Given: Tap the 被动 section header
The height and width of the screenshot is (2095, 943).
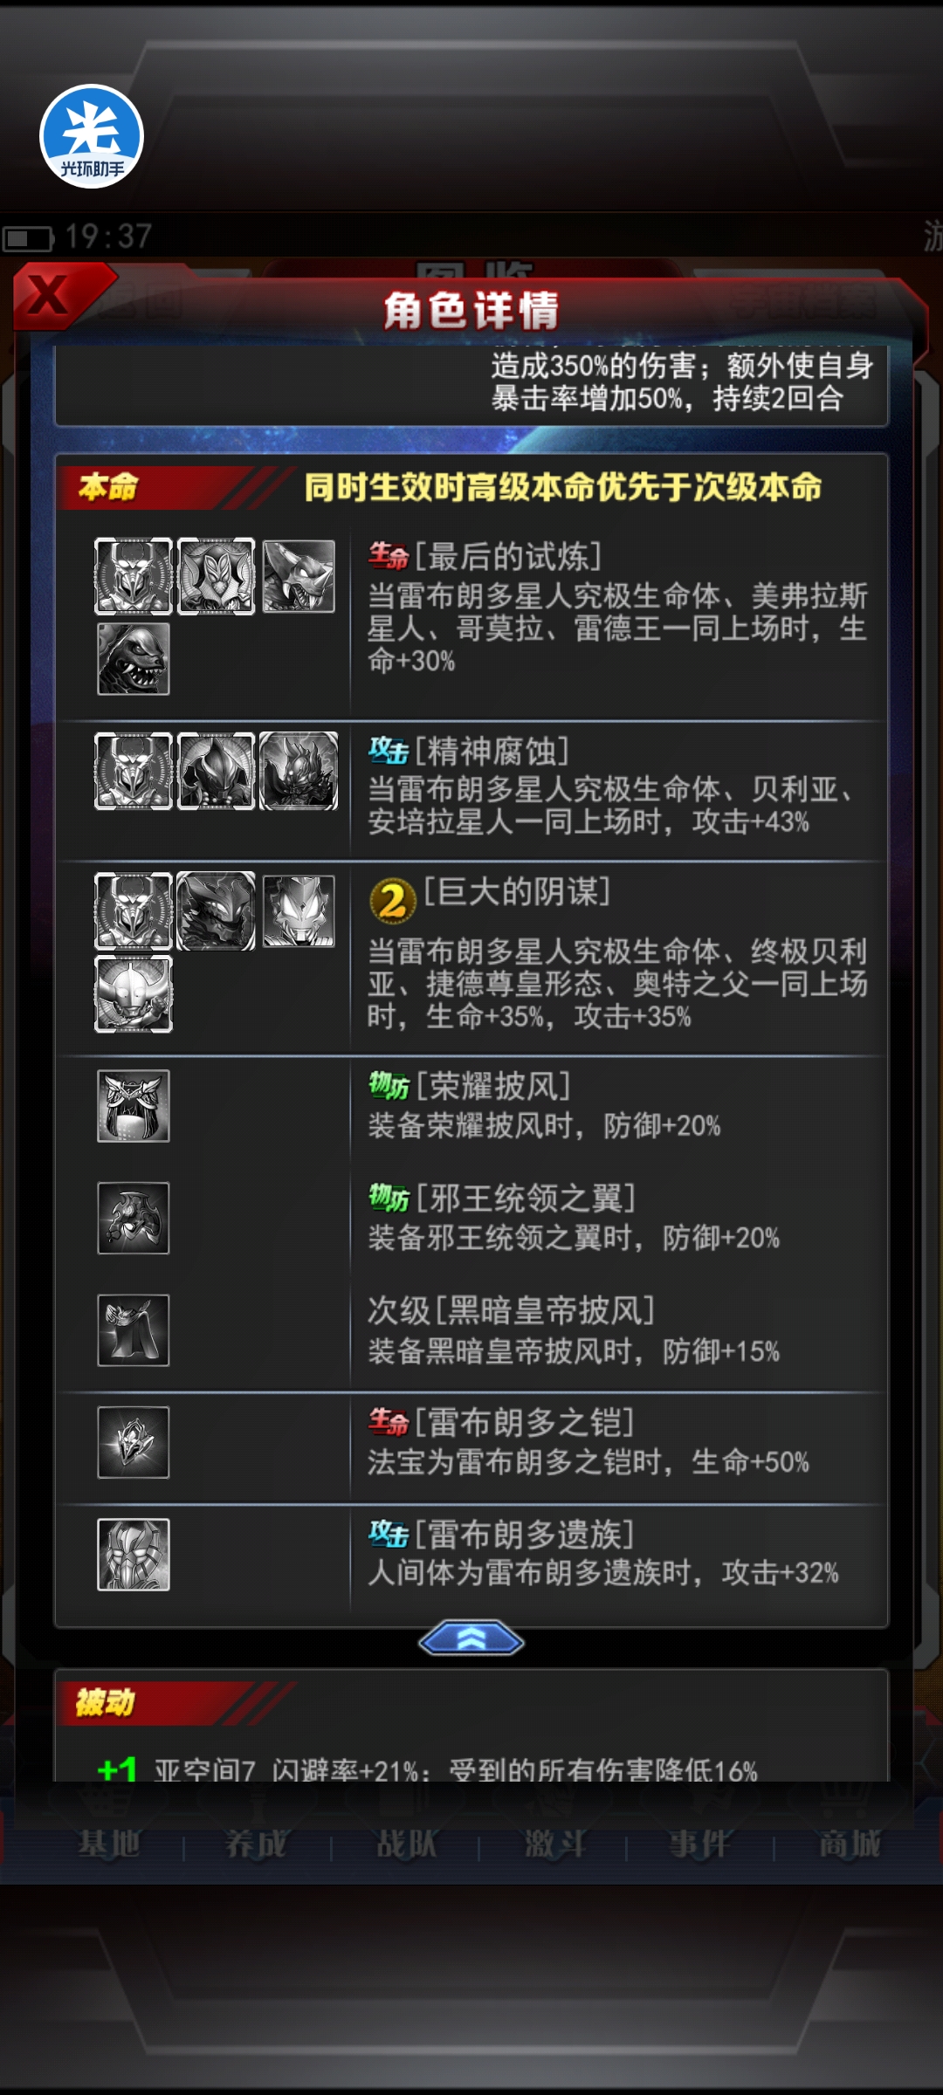Looking at the screenshot, I should click(106, 1702).
